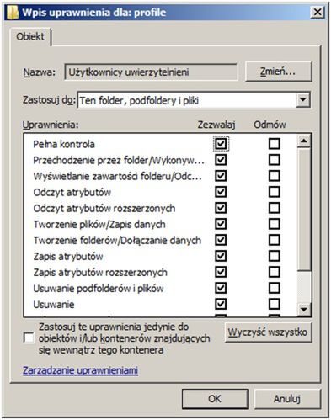Open Zarządzanie uprawnieniami link
This screenshot has width=331, height=420.
(x=80, y=370)
